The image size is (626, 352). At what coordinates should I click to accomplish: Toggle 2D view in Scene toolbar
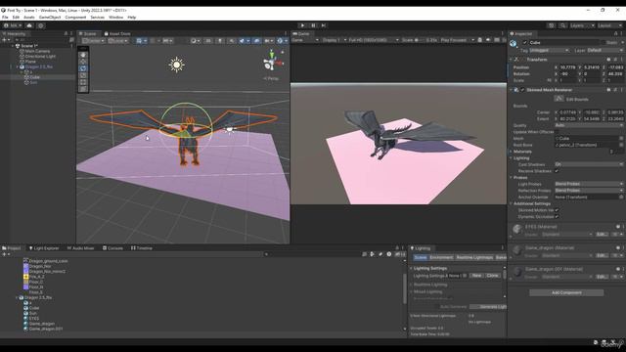pos(208,41)
